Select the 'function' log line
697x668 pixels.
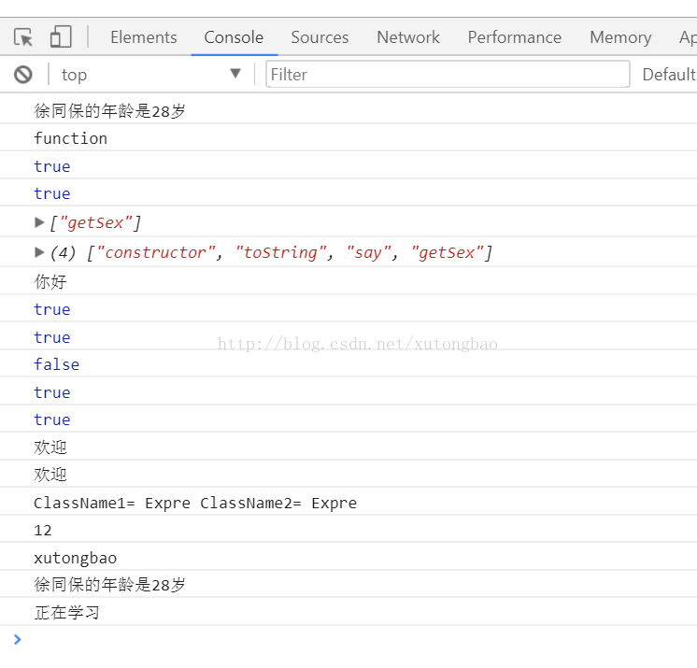348,138
